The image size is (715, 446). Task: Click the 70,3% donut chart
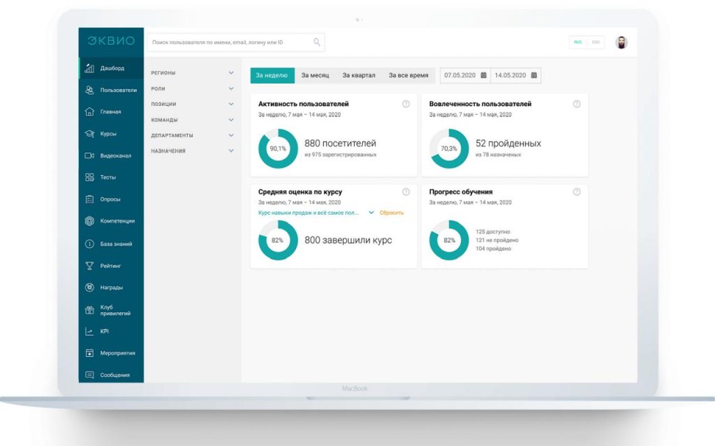[x=449, y=148]
